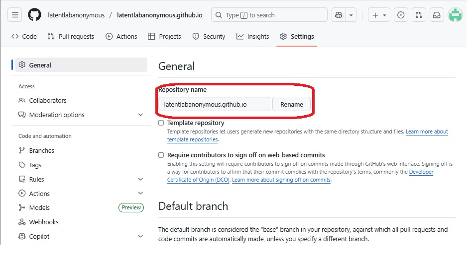This screenshot has width=468, height=260.
Task: Open the Copilot chat icon
Action: (339, 15)
